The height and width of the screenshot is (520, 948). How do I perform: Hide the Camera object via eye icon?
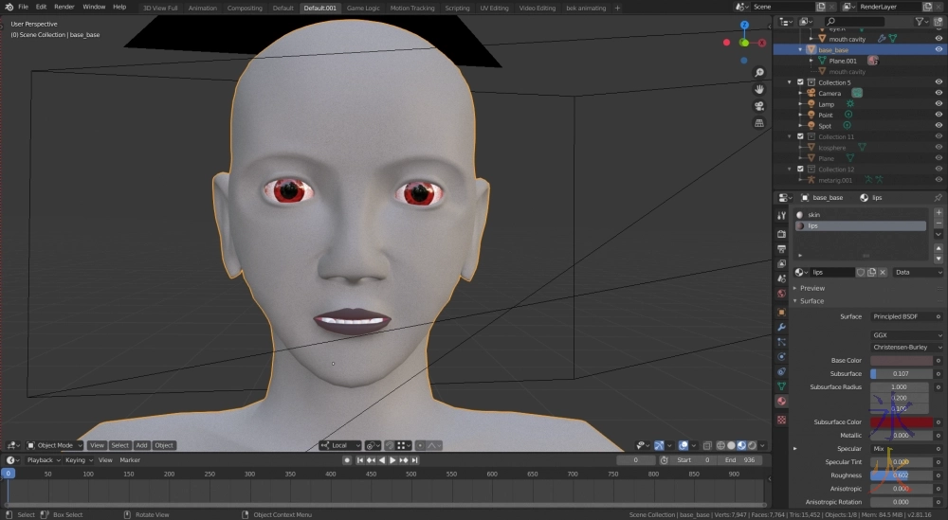coord(939,93)
